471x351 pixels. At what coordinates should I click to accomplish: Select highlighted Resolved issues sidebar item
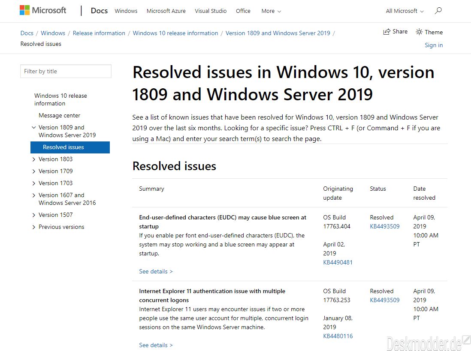(x=70, y=147)
